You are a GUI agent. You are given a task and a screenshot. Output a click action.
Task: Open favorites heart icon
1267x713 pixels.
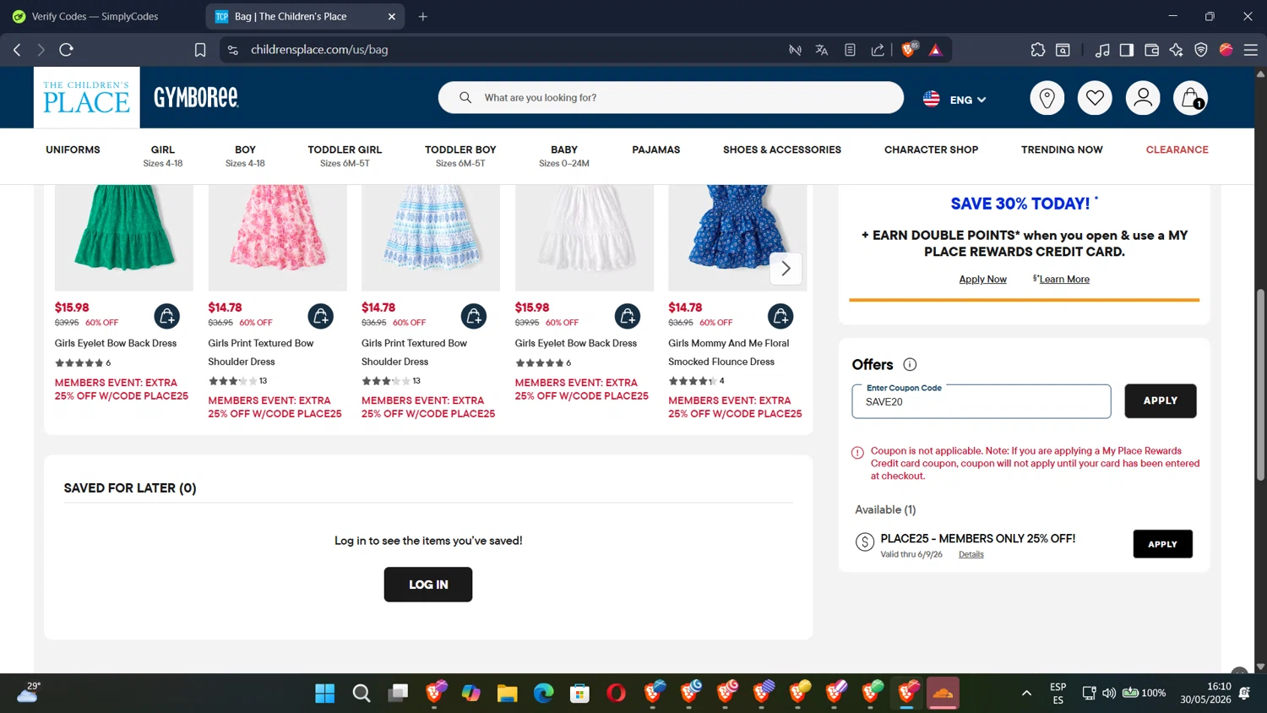tap(1095, 99)
